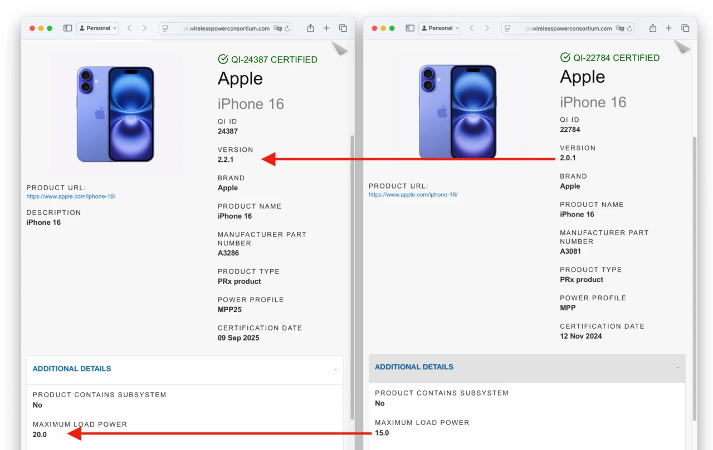Open the iPhone 16 product URL under QI-24387

click(71, 196)
